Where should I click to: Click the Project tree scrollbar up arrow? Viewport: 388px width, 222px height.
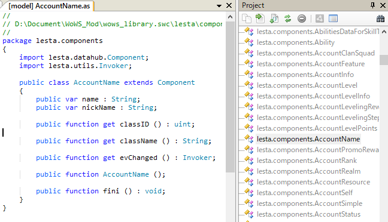tap(384, 32)
